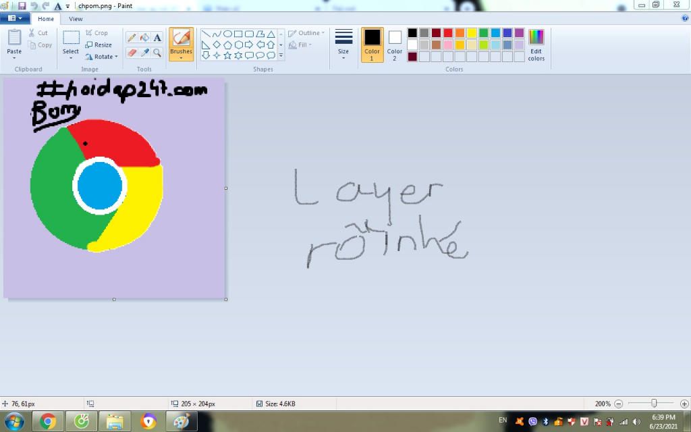
Task: Activate Color 1 foreground selector
Action: tap(372, 45)
